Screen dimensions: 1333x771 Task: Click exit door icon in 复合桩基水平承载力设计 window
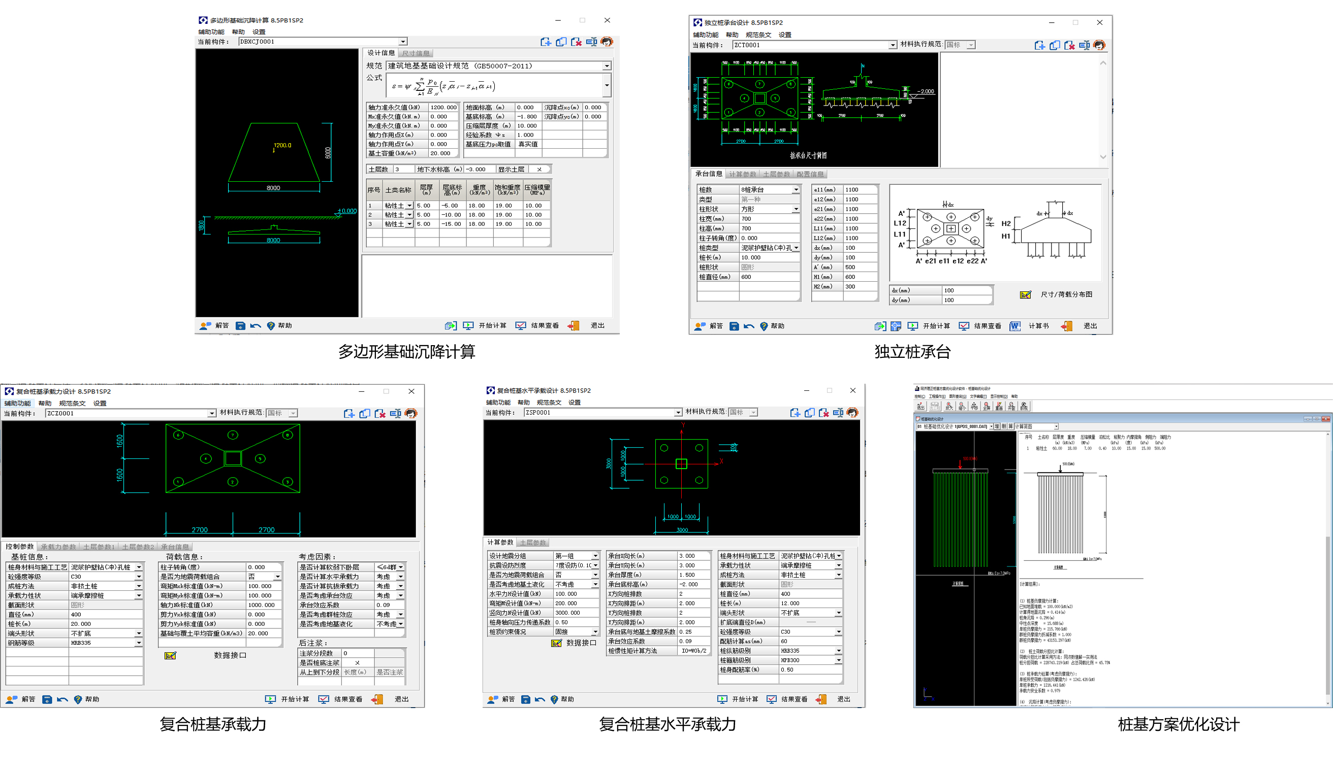pyautogui.click(x=821, y=699)
